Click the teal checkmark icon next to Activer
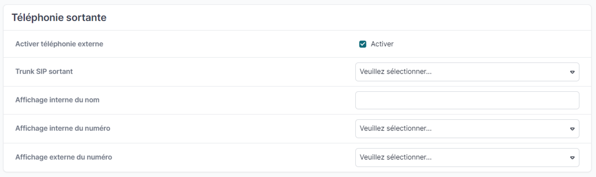Screen dimensions: 596x177 point(363,44)
